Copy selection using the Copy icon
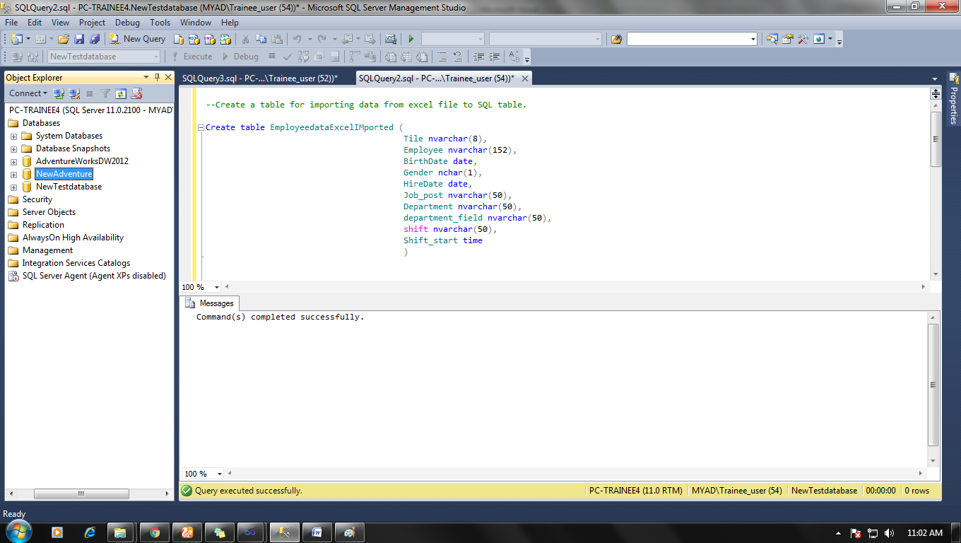This screenshot has width=961, height=543. (x=261, y=39)
